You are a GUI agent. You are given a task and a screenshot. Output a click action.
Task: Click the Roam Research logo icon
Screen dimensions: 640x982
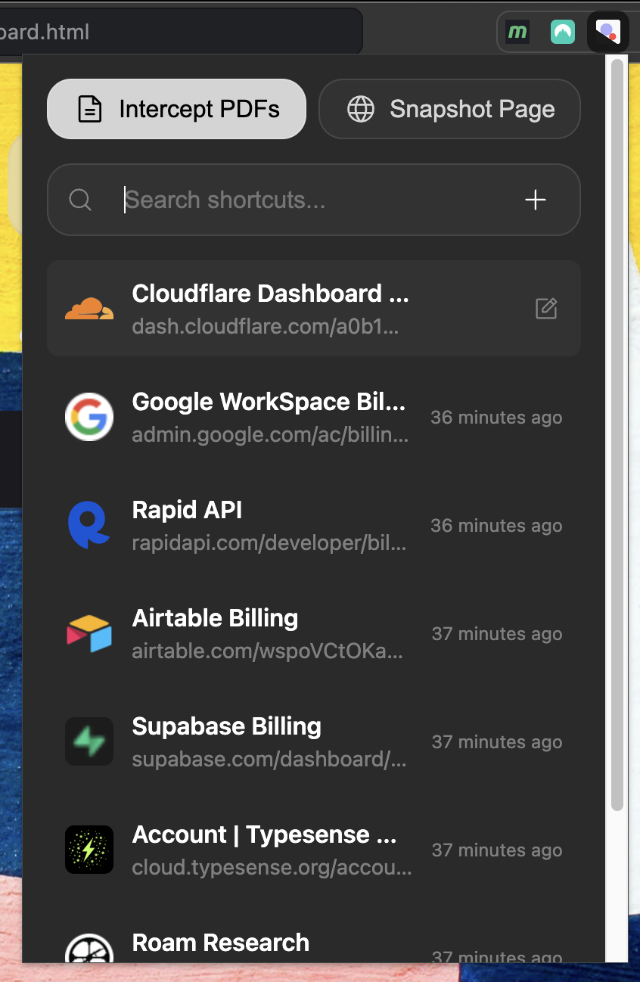[89, 948]
